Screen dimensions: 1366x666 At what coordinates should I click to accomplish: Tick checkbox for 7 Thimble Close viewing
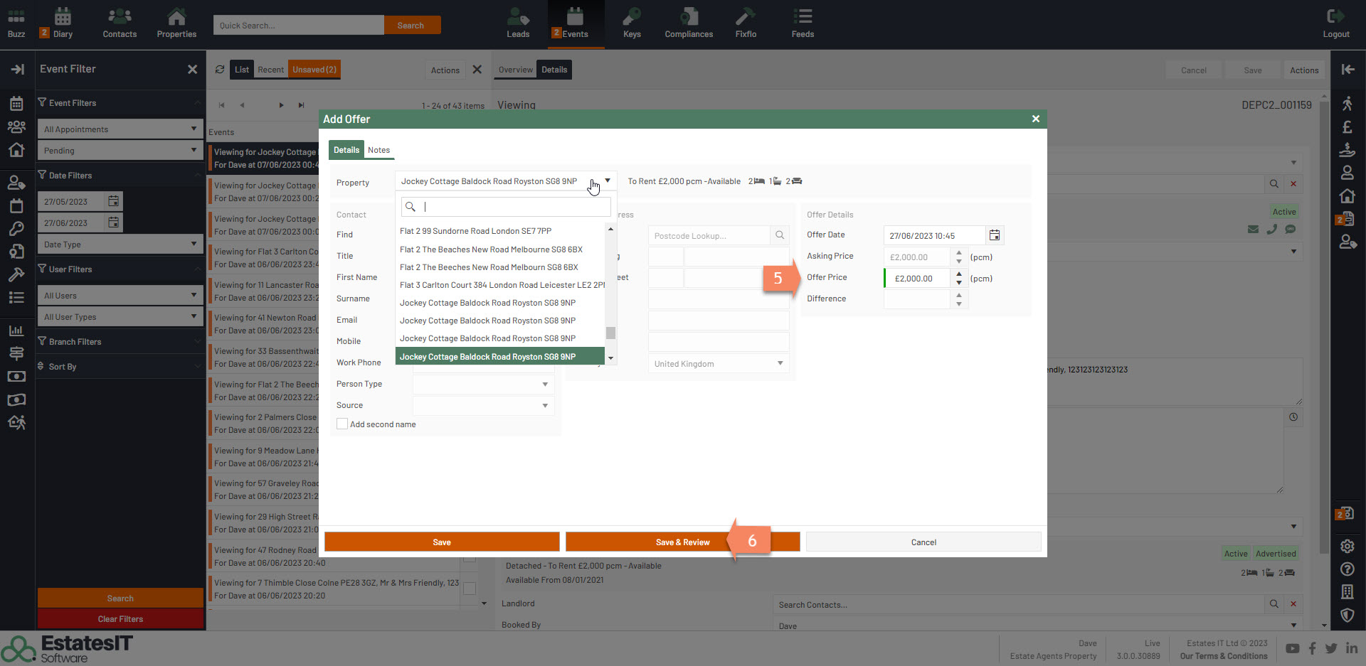coord(470,589)
